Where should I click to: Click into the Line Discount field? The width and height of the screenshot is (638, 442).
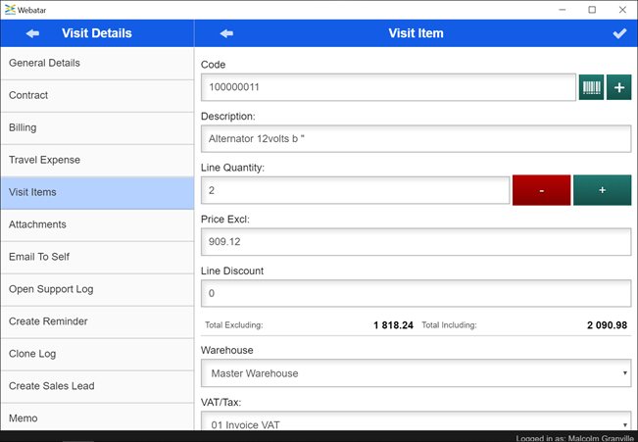(416, 293)
